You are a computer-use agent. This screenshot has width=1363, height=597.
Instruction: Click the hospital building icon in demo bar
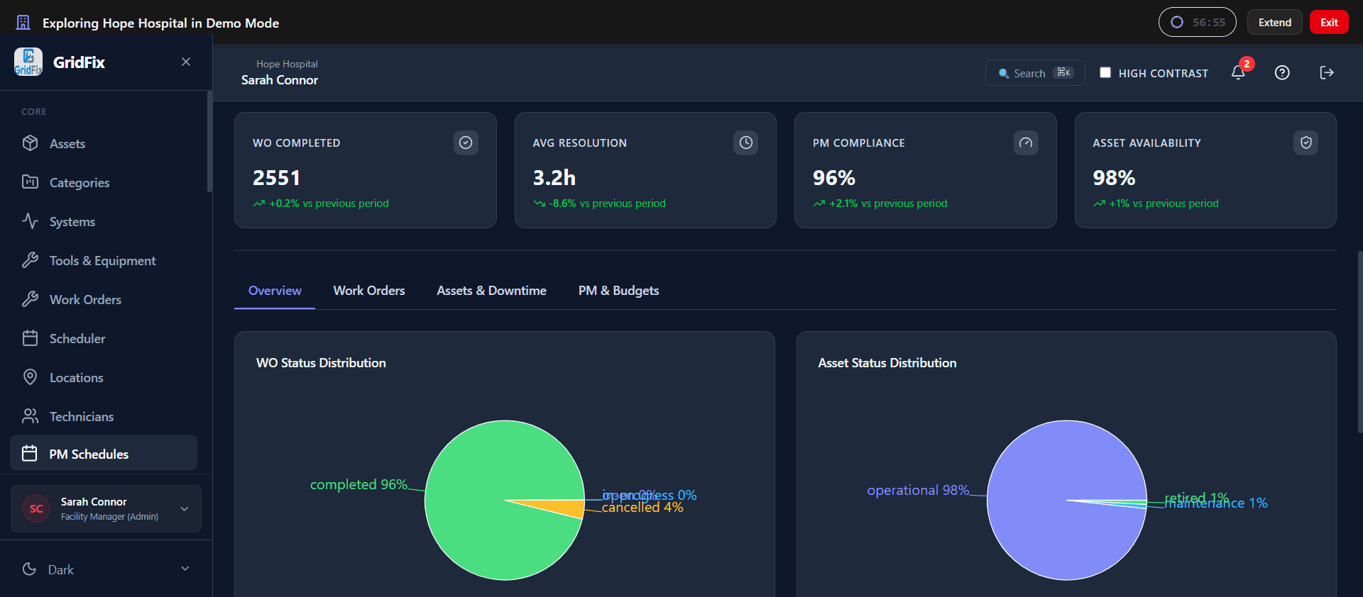[23, 23]
